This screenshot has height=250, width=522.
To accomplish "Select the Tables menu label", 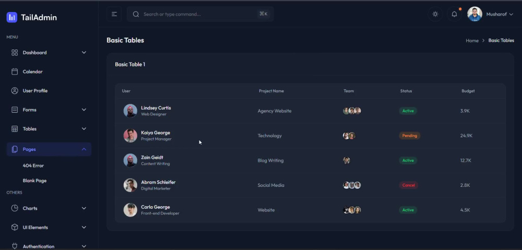I will (30, 129).
